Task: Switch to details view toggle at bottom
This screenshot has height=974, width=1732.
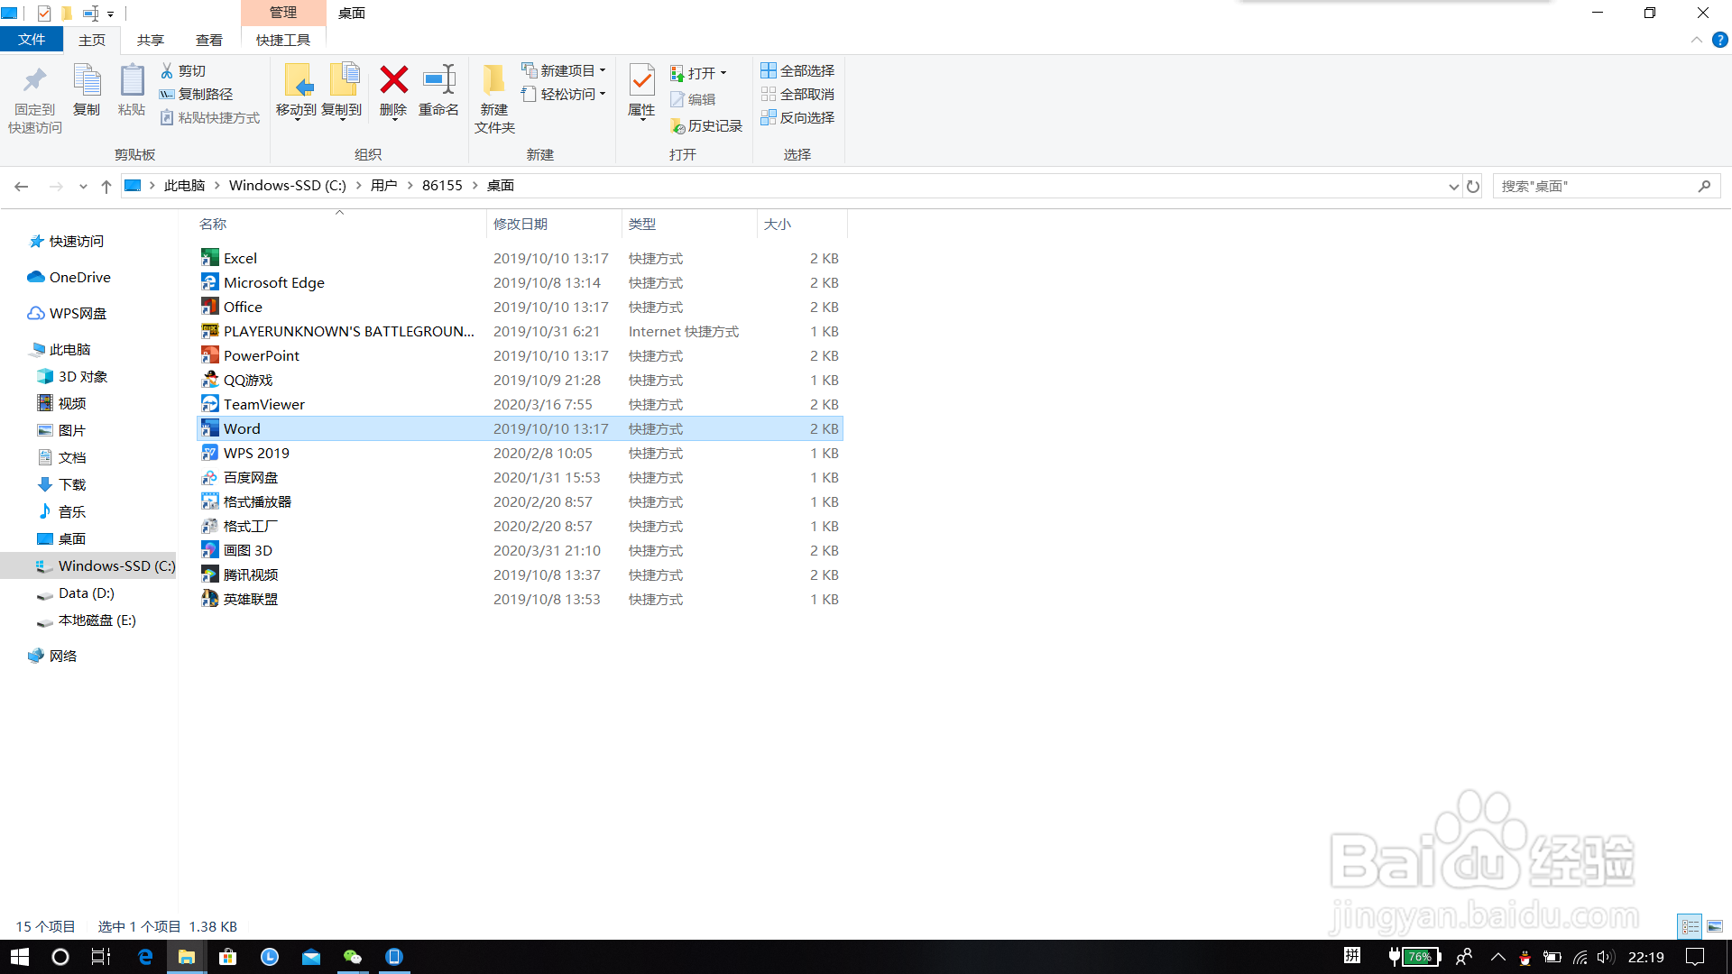Action: pos(1691,926)
